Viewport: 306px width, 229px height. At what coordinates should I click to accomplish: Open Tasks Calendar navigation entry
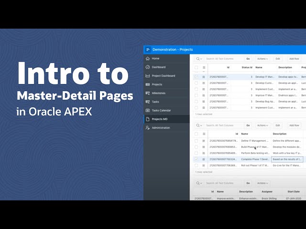coord(166,110)
